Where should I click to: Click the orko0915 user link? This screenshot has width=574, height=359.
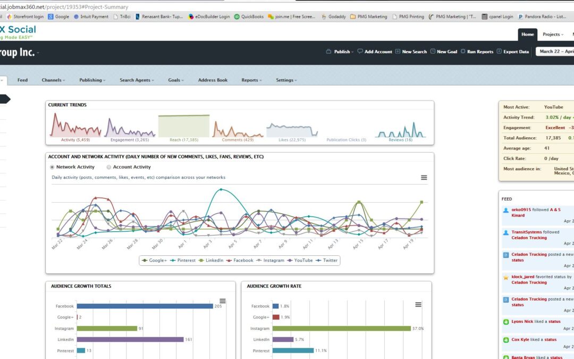click(521, 210)
